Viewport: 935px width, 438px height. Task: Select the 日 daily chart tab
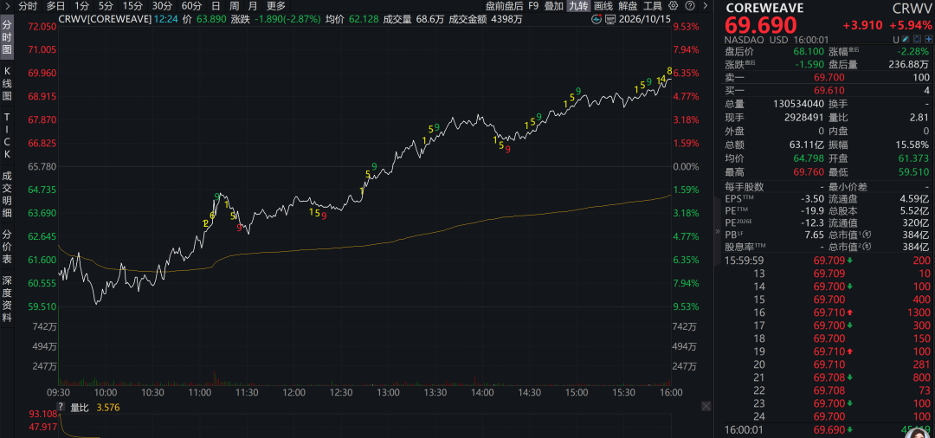[216, 6]
